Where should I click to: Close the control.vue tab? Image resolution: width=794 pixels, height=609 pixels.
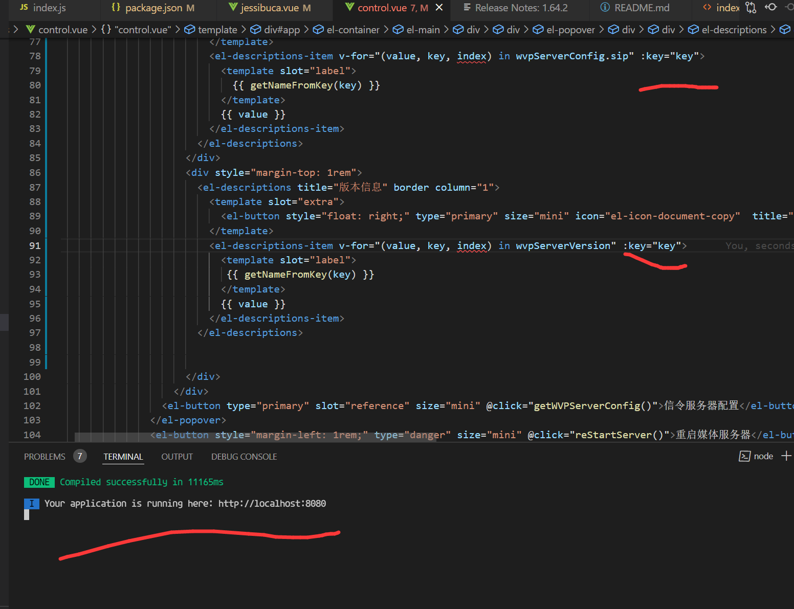tap(439, 8)
